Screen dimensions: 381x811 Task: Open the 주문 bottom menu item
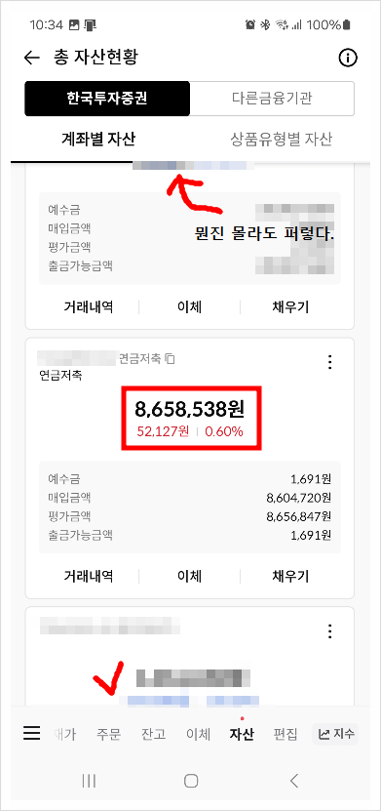click(108, 734)
